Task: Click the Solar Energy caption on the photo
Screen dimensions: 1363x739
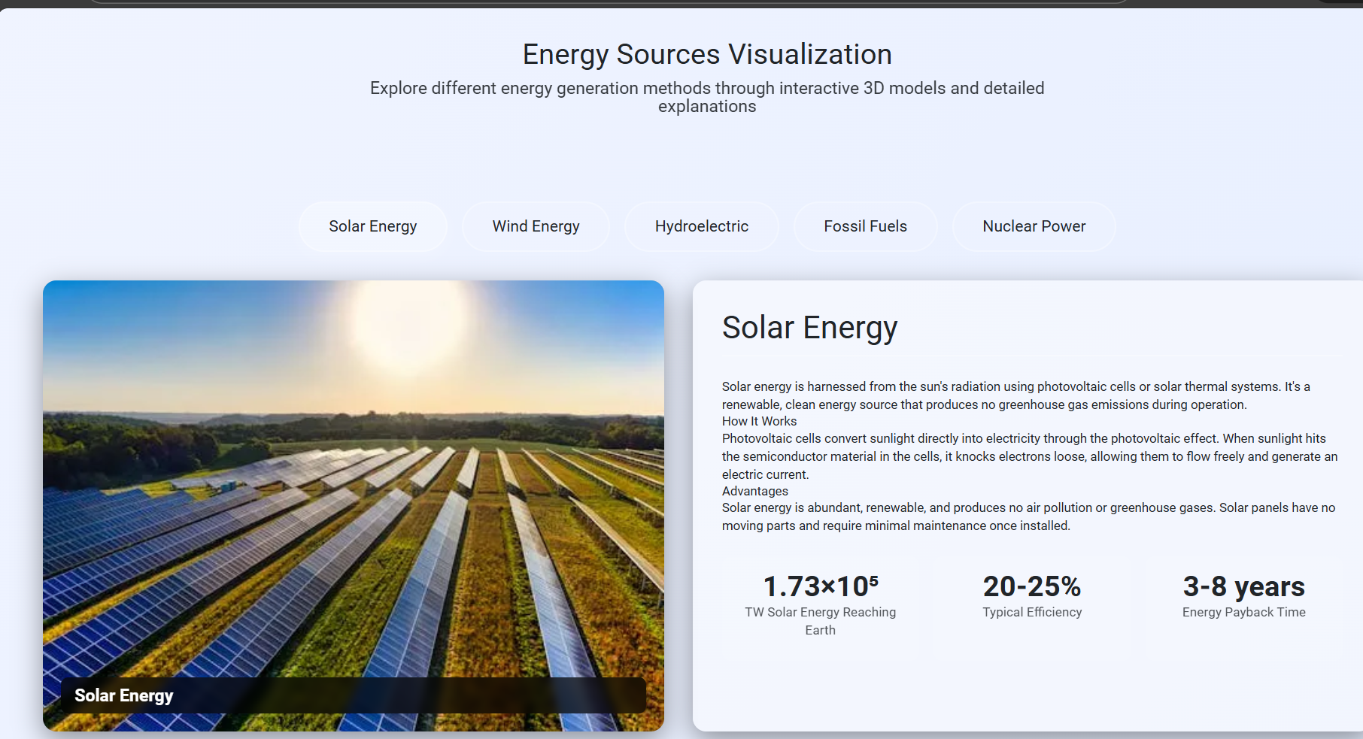Action: tap(124, 695)
